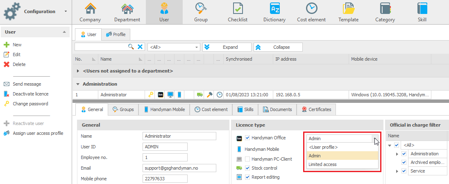
Task: Open the Profile tab
Action: tap(116, 34)
